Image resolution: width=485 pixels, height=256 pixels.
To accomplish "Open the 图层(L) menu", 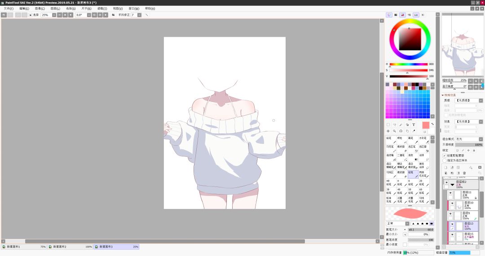I will [x=55, y=9].
